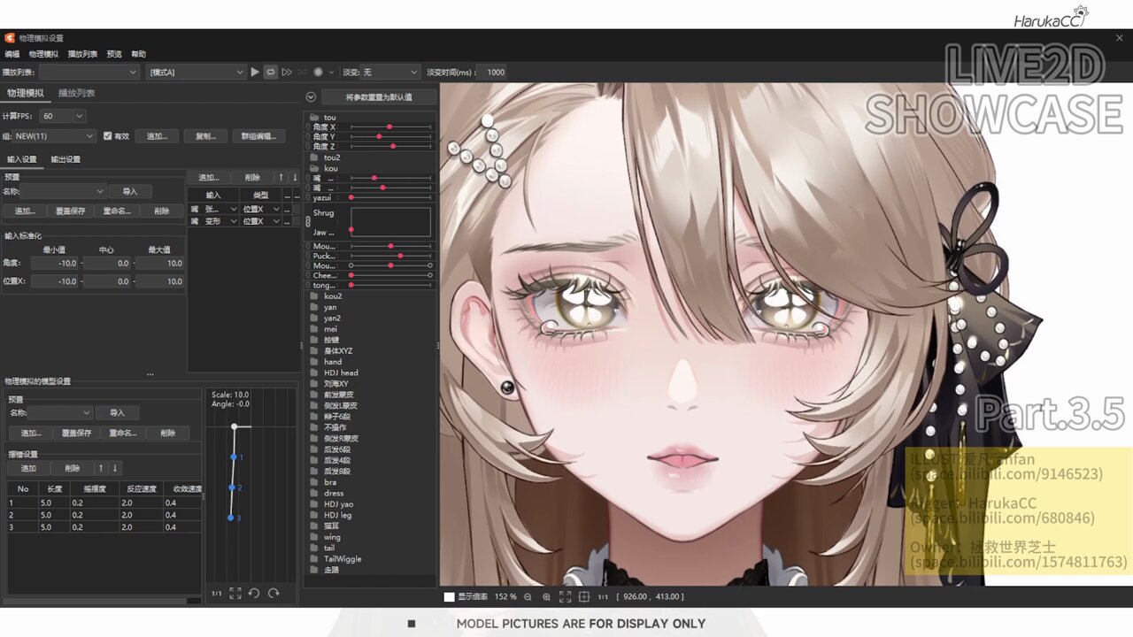Move input row up with up arrow
Viewport: 1133px width, 637px height.
pos(281,177)
